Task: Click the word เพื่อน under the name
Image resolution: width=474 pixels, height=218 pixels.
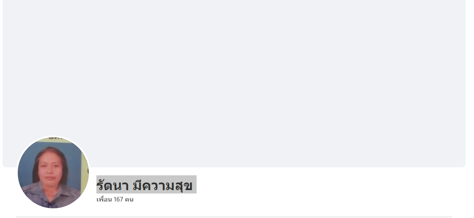Action: click(x=104, y=199)
